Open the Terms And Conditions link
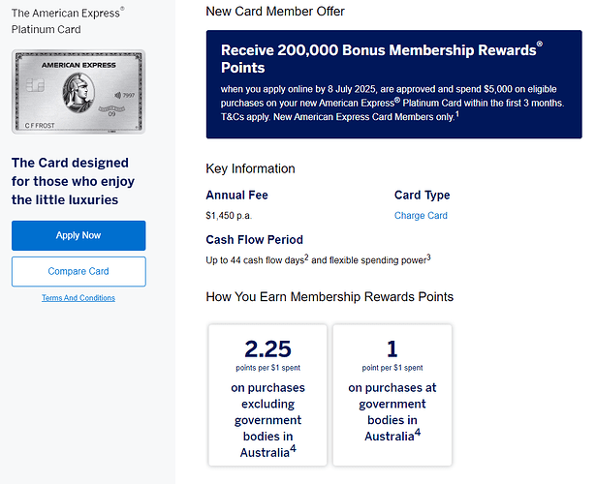 pos(78,298)
